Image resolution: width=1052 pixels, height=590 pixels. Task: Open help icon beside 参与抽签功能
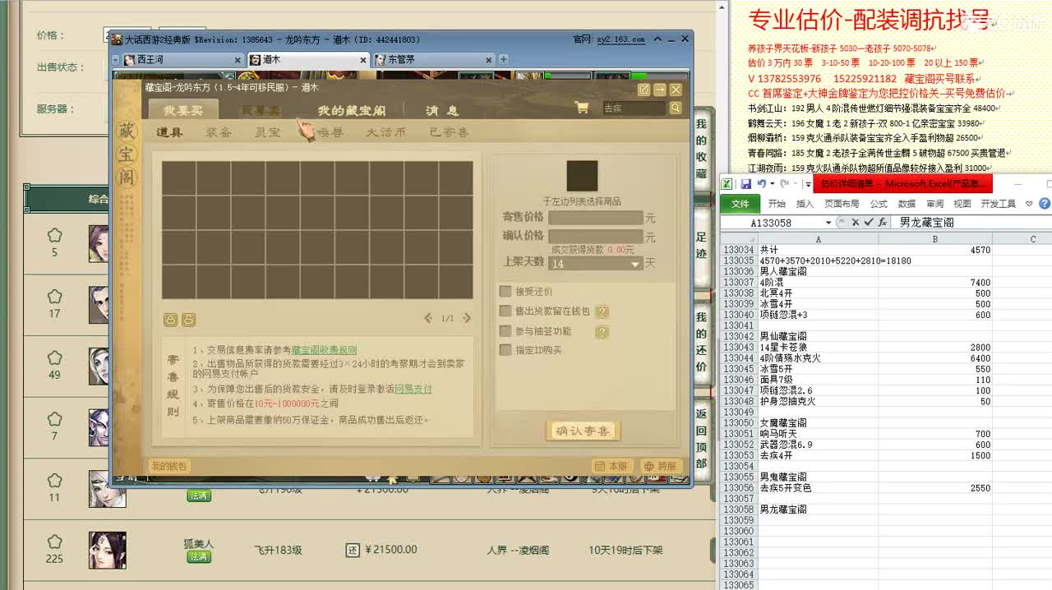pos(602,332)
